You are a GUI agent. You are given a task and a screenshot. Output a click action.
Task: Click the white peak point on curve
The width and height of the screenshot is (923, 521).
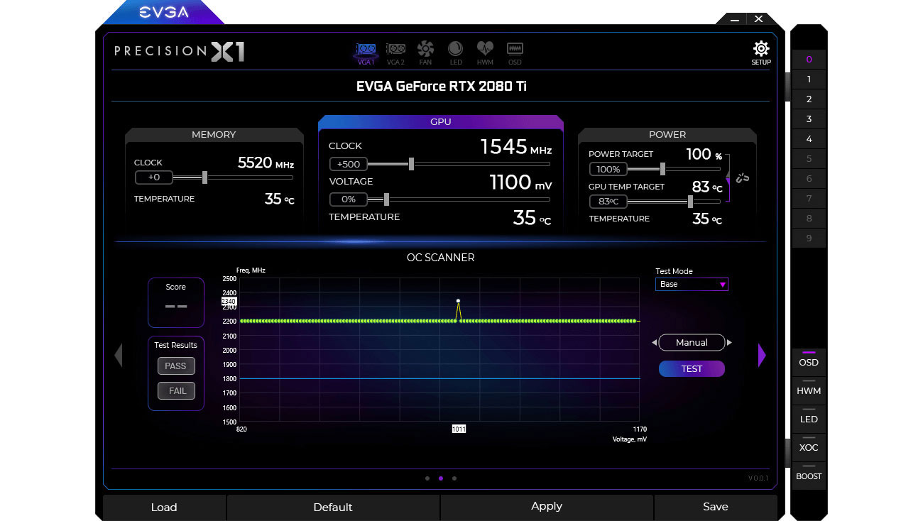pos(458,301)
